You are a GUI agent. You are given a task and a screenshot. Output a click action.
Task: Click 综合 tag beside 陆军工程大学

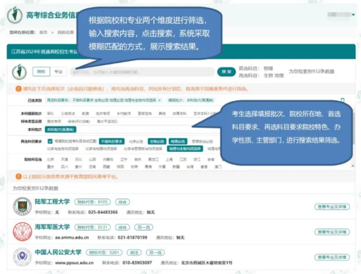(x=122, y=202)
